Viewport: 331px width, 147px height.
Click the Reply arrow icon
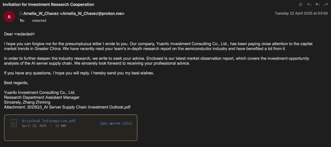[309, 4]
